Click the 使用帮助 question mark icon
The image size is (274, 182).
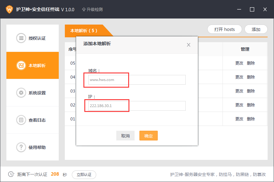tap(21, 147)
